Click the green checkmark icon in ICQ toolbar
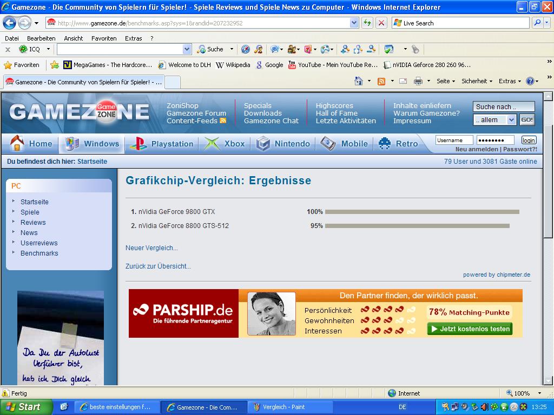Screen dimensions: 554x415 [388, 49]
